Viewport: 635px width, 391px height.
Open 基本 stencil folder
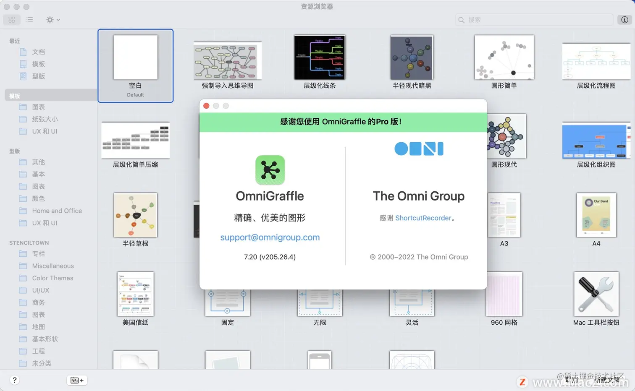click(38, 174)
